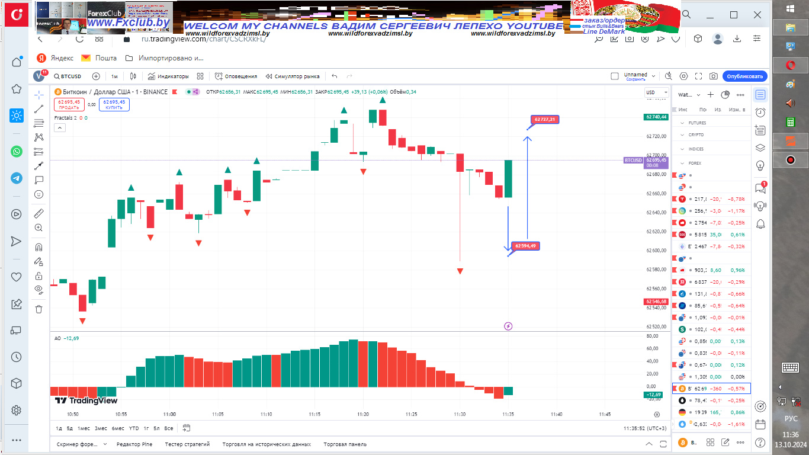Open the indicator templates grid
This screenshot has height=455, width=809.
(x=200, y=76)
